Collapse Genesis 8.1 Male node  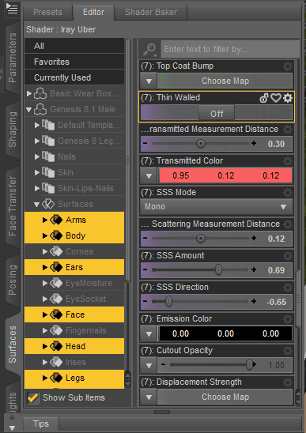click(x=29, y=110)
